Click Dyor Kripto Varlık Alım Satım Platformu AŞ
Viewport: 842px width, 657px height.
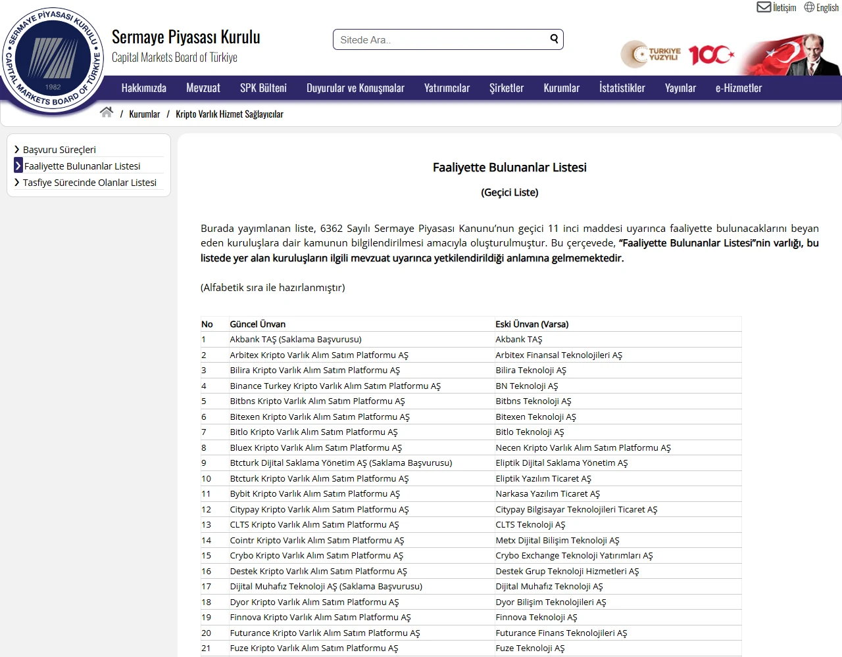coord(314,602)
